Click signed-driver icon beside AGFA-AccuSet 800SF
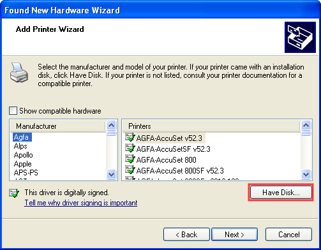321x250 pixels. tap(130, 170)
